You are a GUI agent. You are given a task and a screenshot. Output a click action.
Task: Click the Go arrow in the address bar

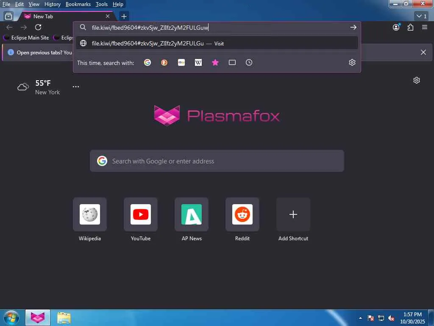point(353,27)
